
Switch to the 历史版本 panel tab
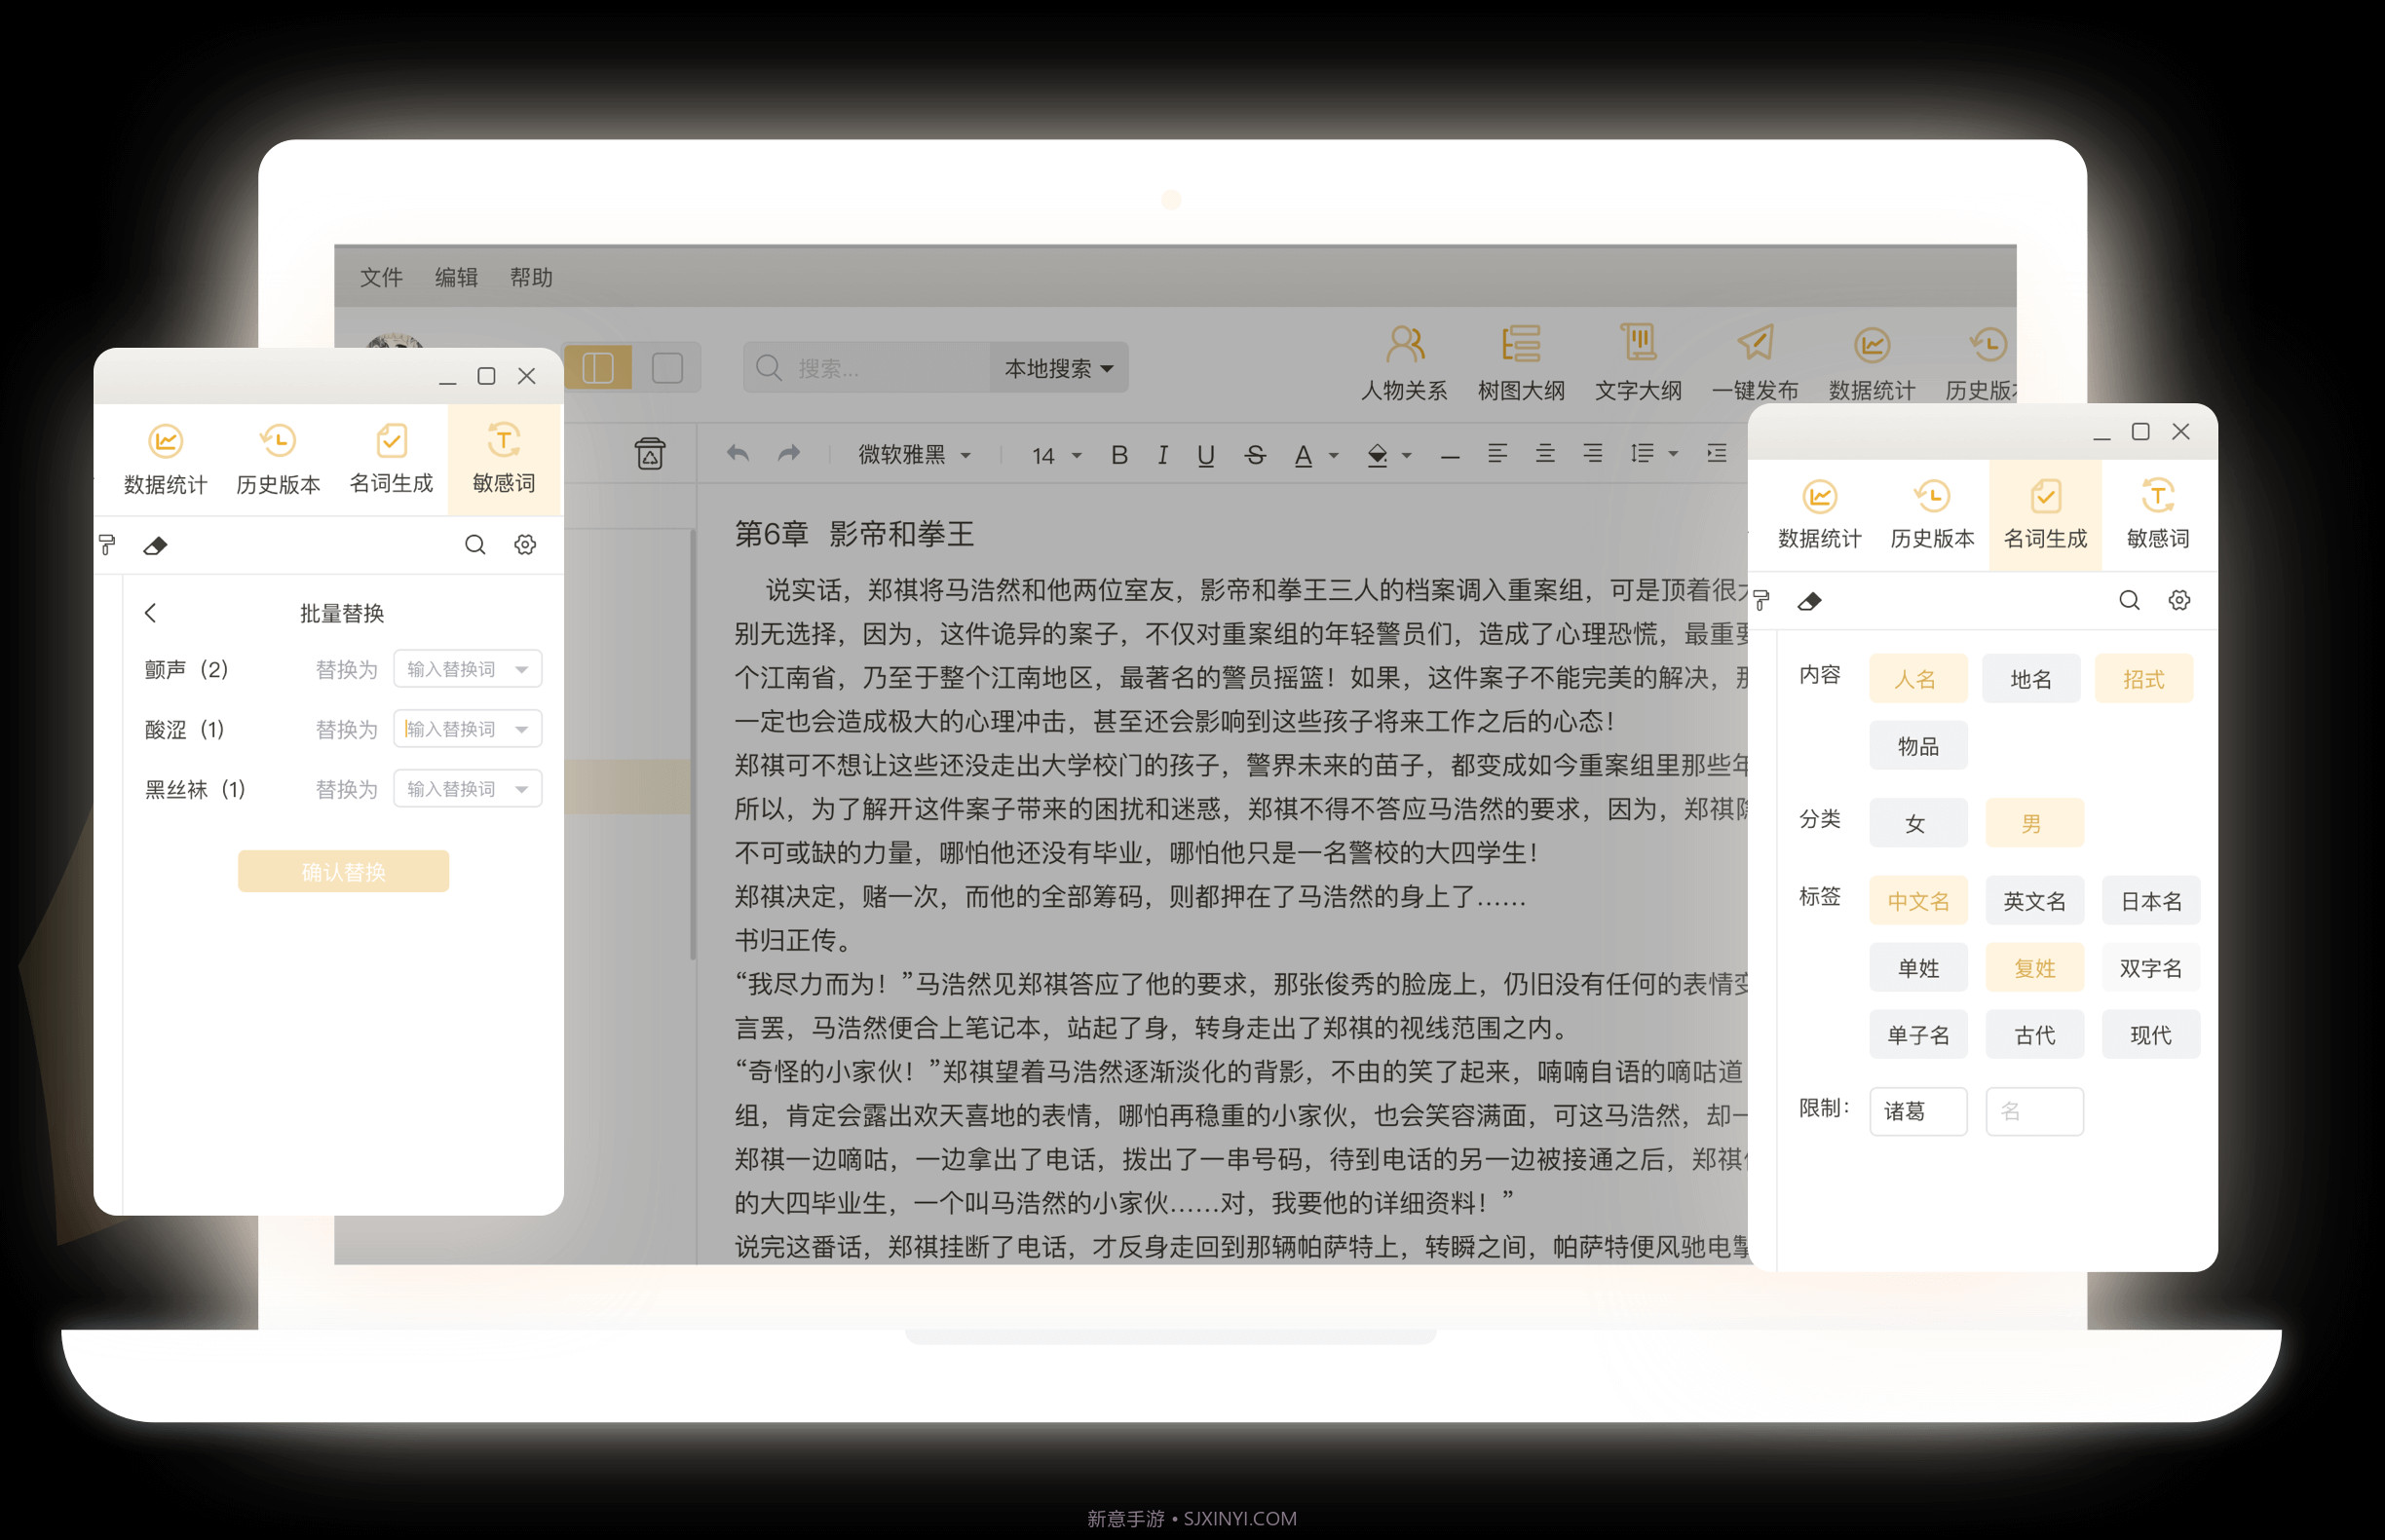coord(277,460)
